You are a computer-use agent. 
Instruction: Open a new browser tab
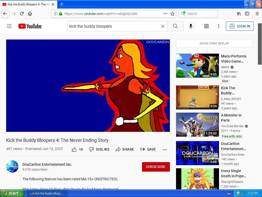click(x=61, y=4)
